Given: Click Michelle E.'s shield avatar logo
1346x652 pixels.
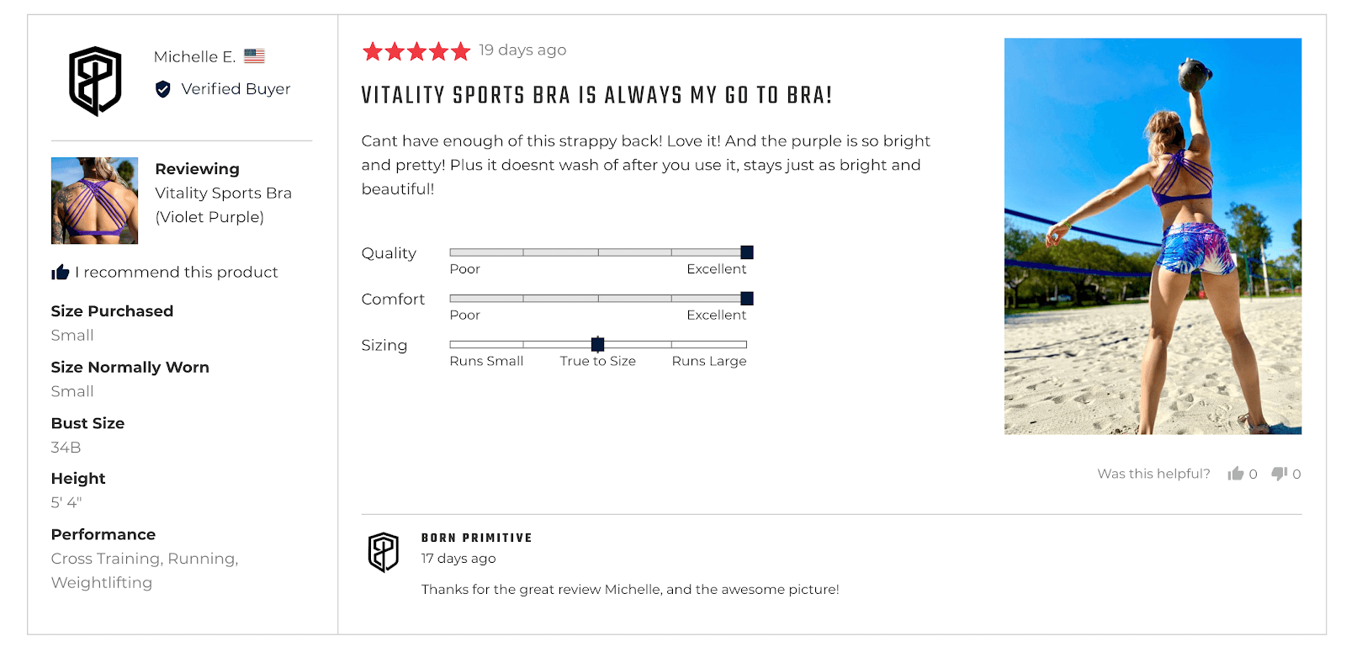Looking at the screenshot, I should tap(95, 81).
